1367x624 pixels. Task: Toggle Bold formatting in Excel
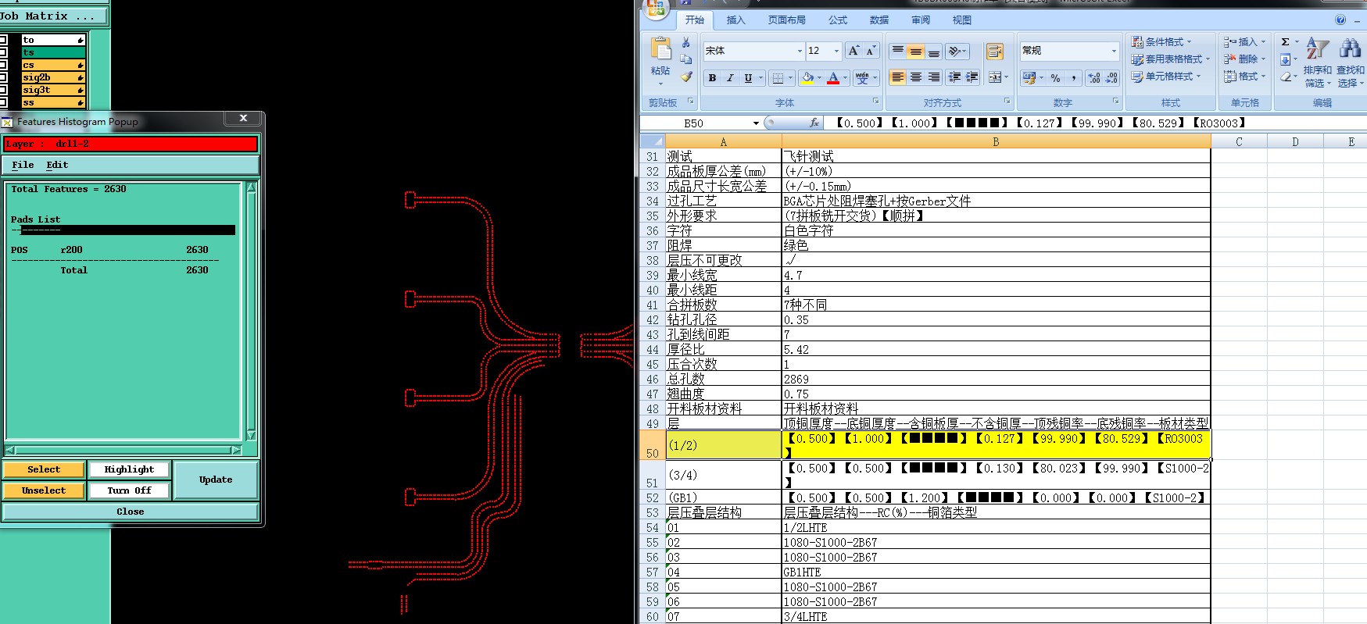(712, 78)
